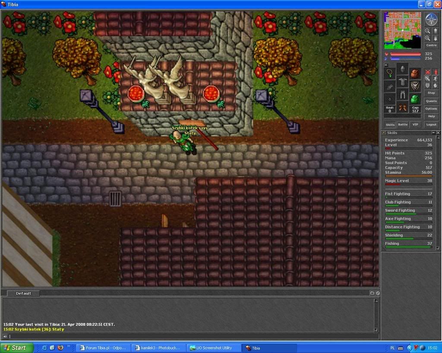Switch to Forum Tibia.pl taskbar window
Screen dimensions: 442x353
[x=104, y=348]
